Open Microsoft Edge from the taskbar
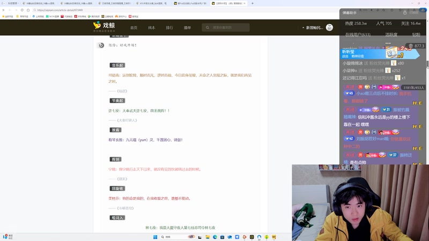Screen dimensions: 429x241 [x=215, y=237]
